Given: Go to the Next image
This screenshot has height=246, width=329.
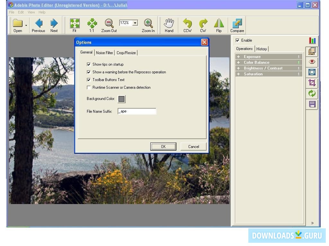Looking at the screenshot, I should coord(54,25).
